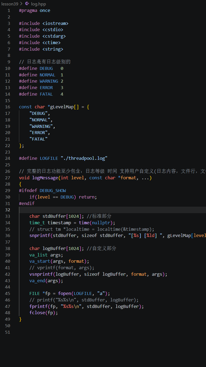Viewport: 206px width, 367px height.
Task: Click the "#define NORMAL 1" line
Action: 41,75
